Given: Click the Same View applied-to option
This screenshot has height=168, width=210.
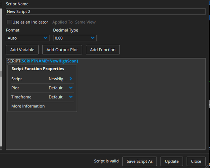Looking at the screenshot, I should click(x=85, y=22).
